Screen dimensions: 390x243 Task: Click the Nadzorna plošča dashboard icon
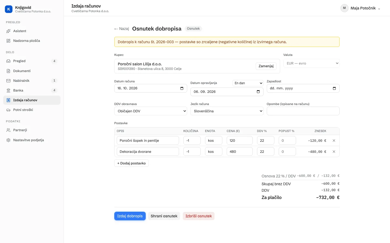point(8,41)
